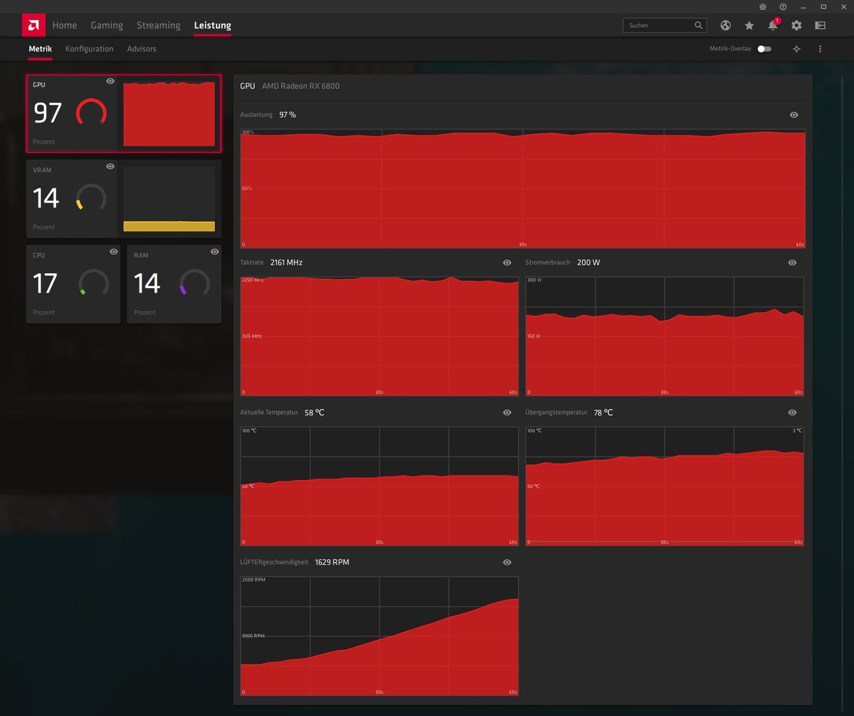This screenshot has height=716, width=854.
Task: Open the Konfiguration sub-tab
Action: (89, 48)
